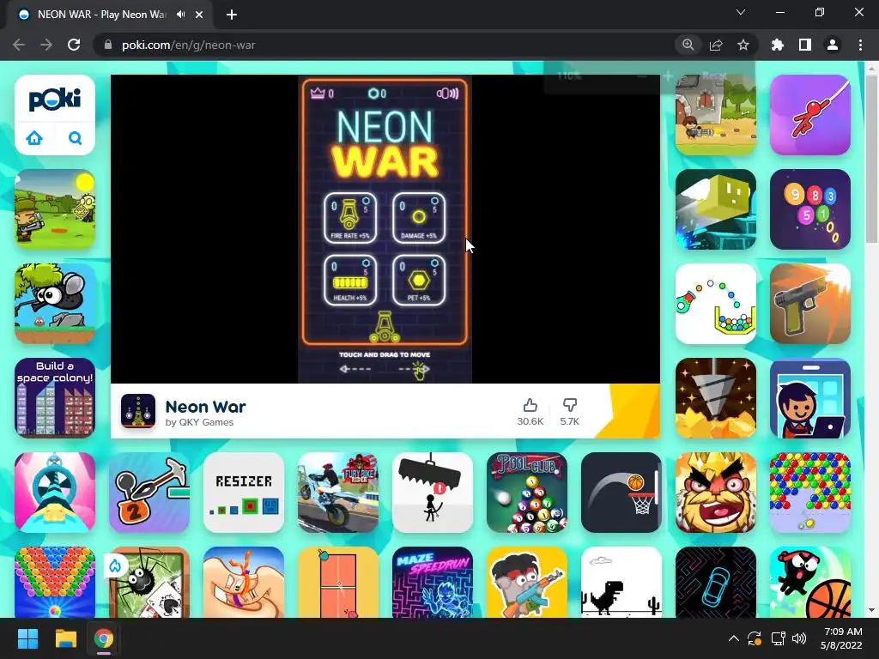Open the cartoon fly game thumbnail
The image size is (879, 659).
click(x=55, y=304)
